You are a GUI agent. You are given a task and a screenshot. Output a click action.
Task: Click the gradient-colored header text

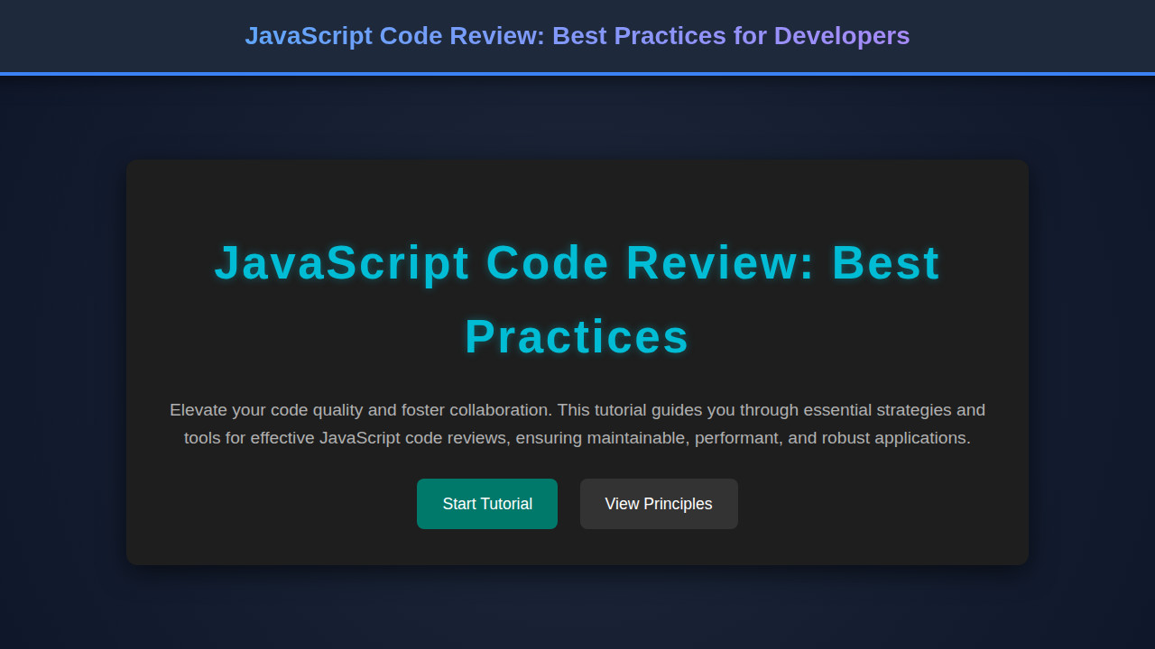pos(577,36)
